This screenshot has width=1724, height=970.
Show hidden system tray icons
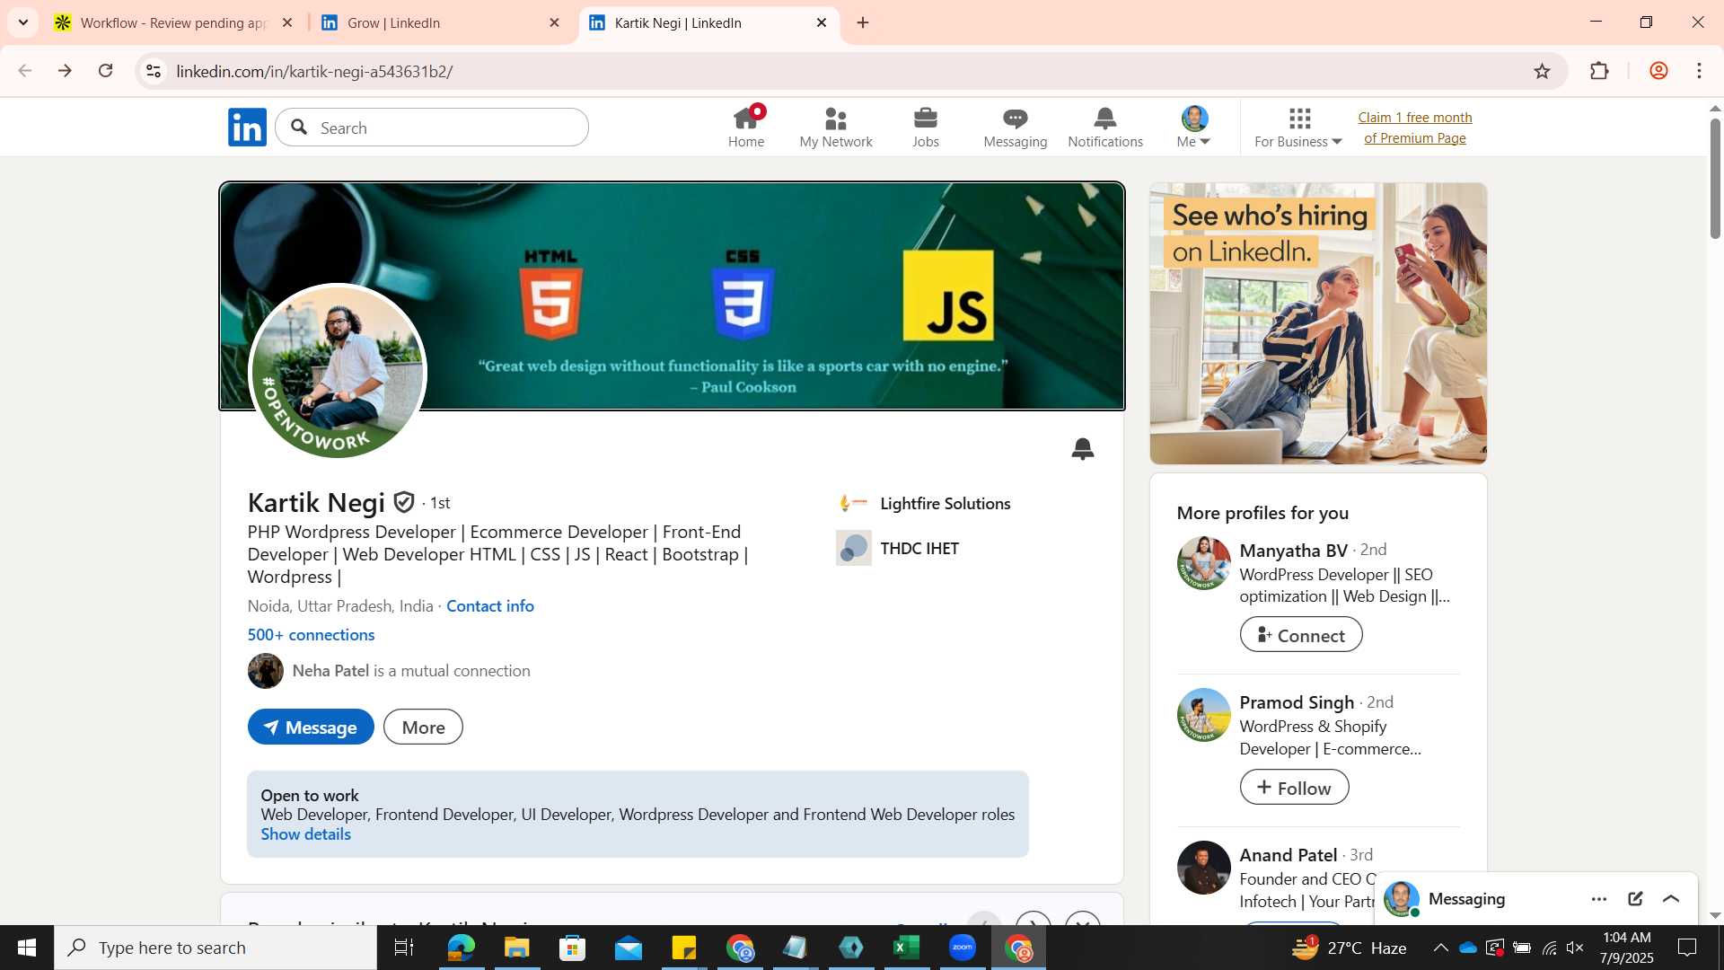[1440, 948]
